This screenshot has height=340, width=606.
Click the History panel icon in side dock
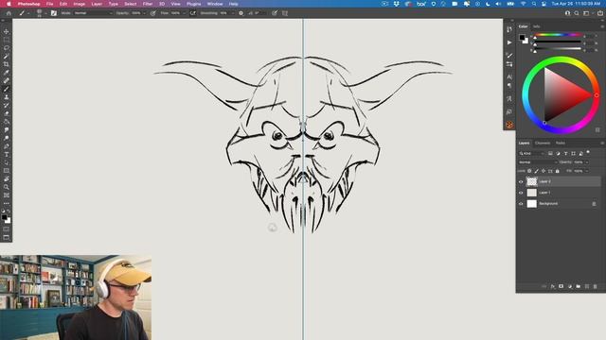coord(509,29)
